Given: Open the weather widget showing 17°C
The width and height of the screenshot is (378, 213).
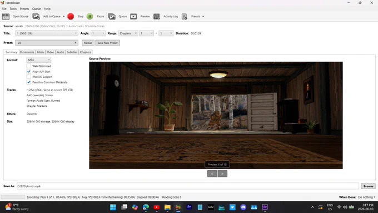Looking at the screenshot, I should (17, 207).
